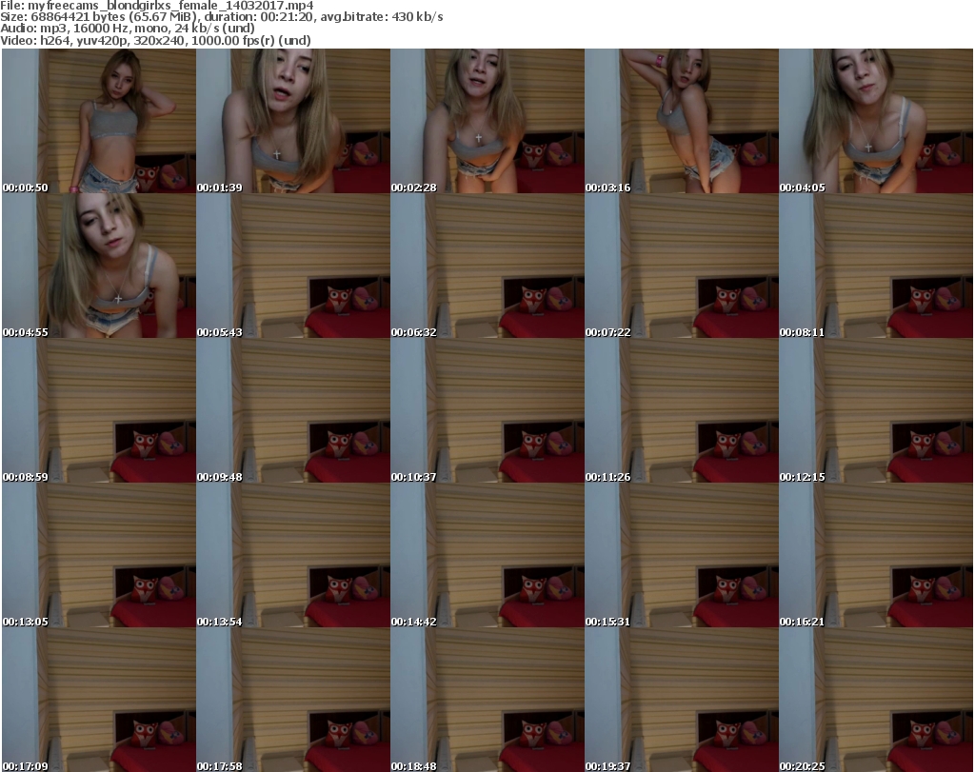Choose the preview frame labeled 00:16:21
Viewport: 975px width, 772px height.
(x=876, y=556)
